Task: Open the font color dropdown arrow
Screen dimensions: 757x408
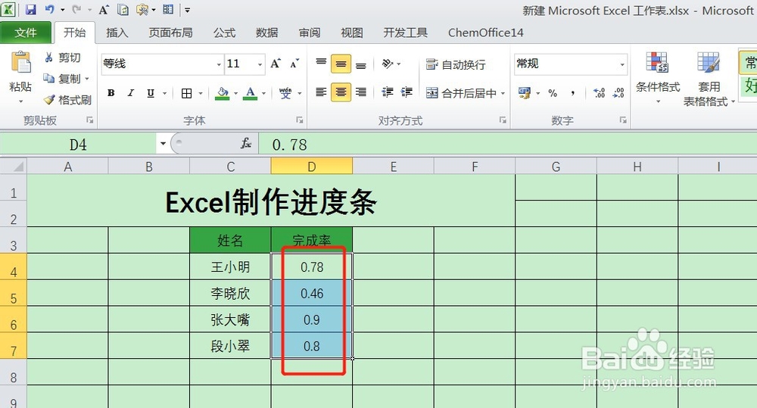Action: click(x=263, y=93)
